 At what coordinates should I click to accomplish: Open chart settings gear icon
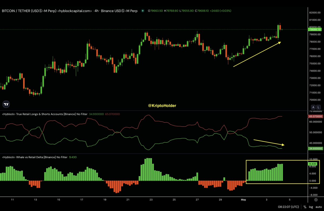pos(316,200)
